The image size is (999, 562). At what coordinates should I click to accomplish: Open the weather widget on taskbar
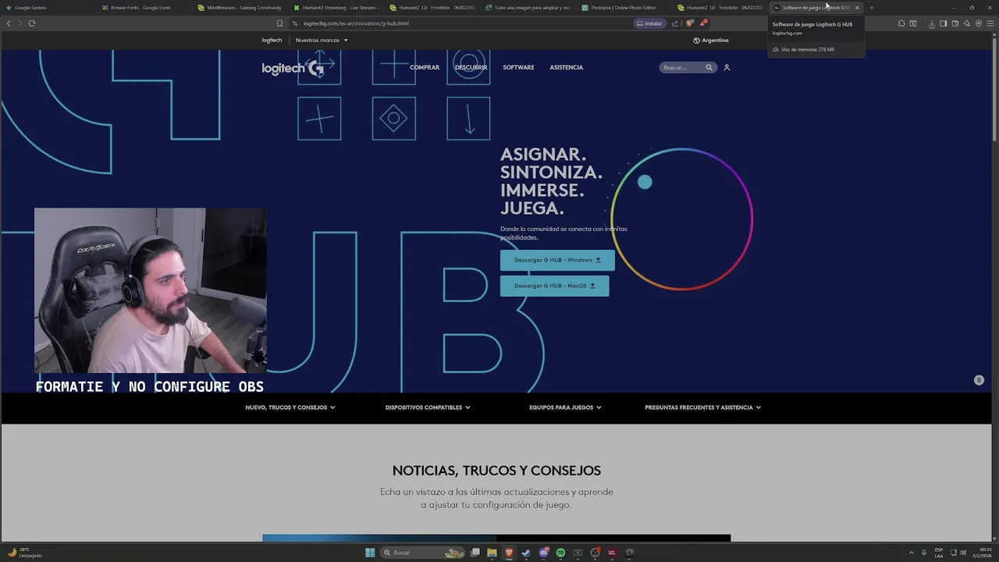pos(25,553)
